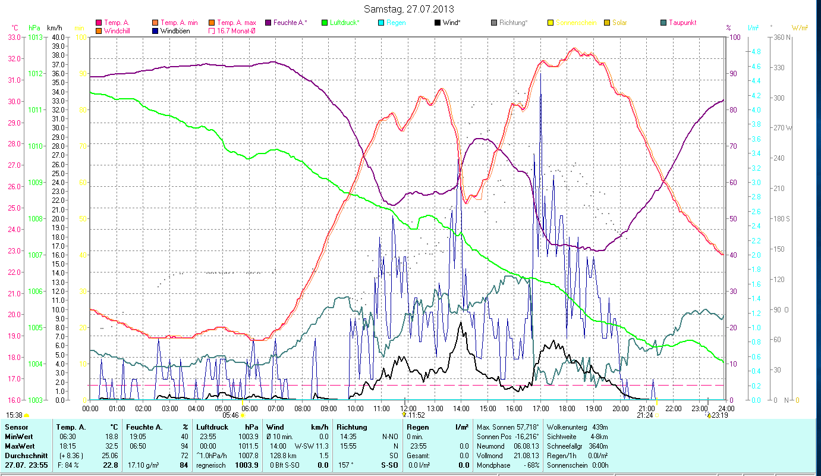Click the Vollmond 21.08.13 entry
The width and height of the screenshot is (821, 476).
[508, 456]
